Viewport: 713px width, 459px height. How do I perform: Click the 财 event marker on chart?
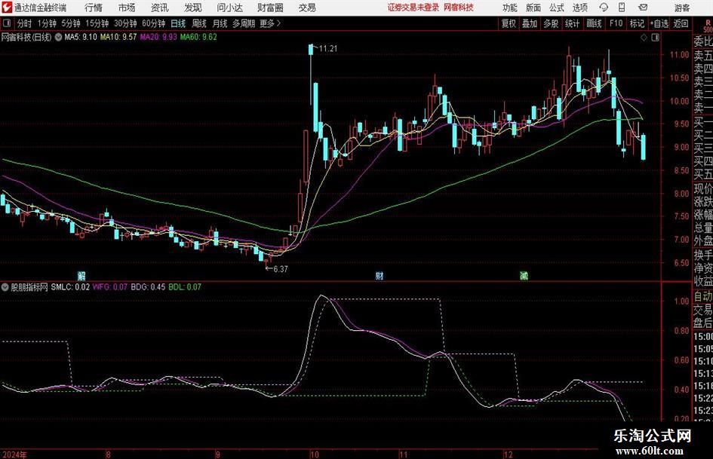(x=380, y=275)
